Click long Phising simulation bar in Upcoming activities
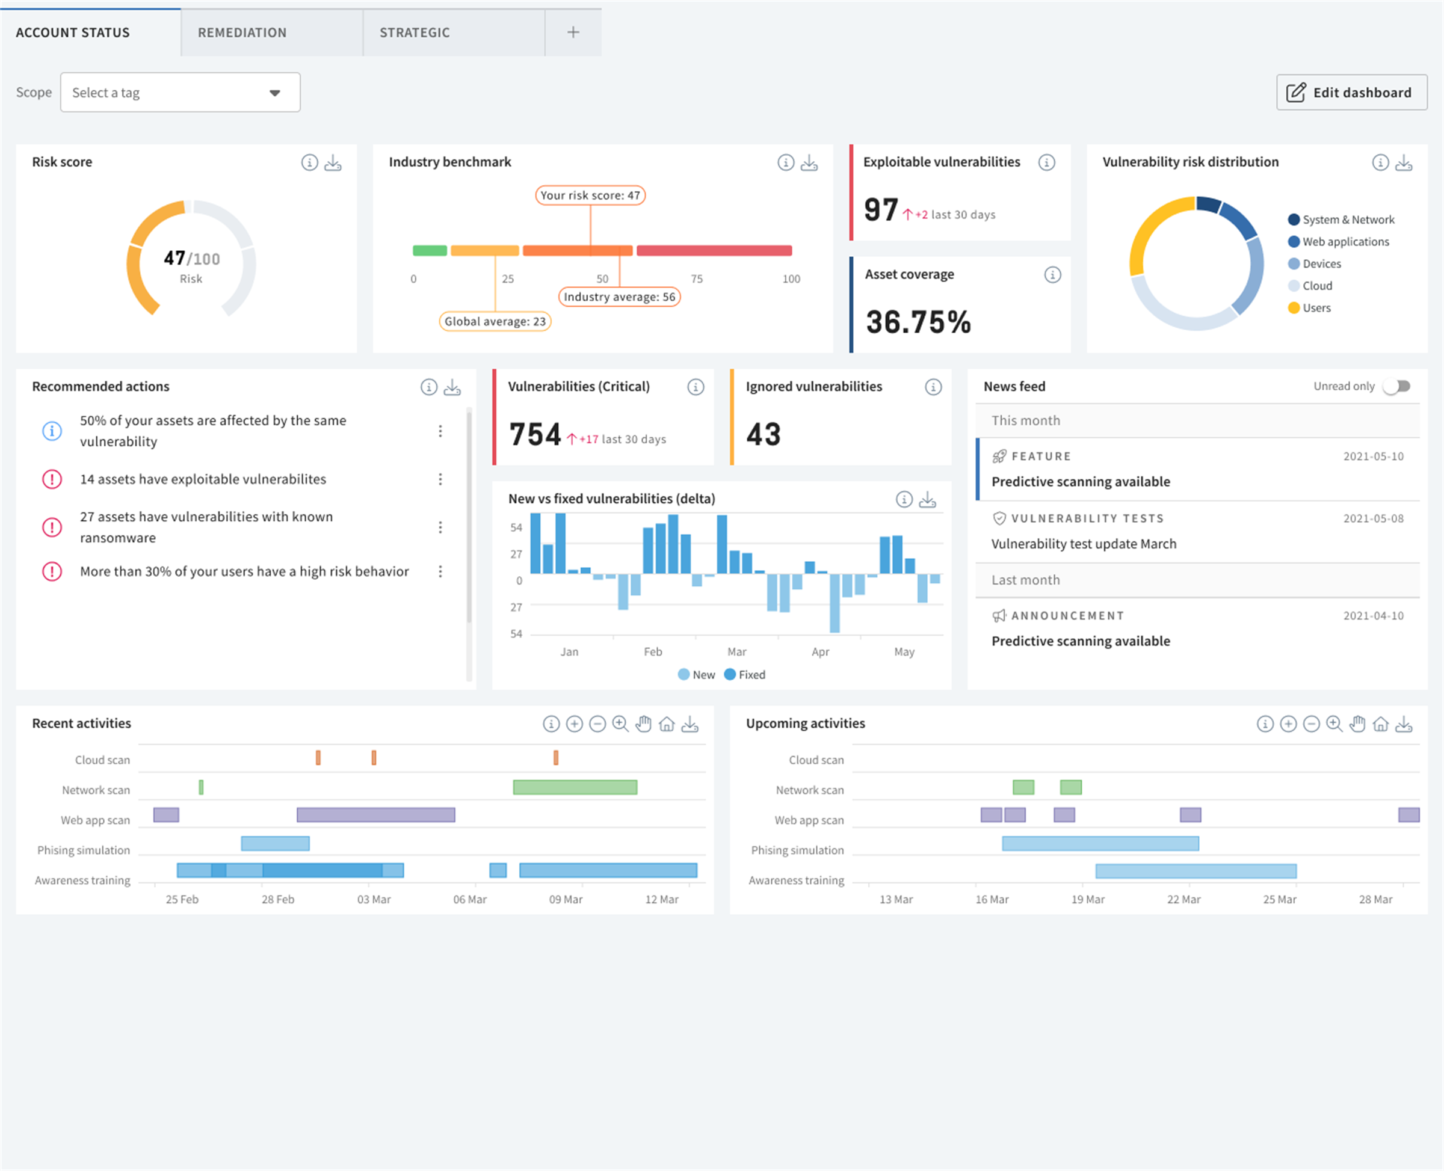 (1100, 844)
